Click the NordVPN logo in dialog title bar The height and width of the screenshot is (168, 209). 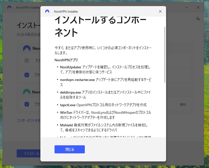(47, 11)
